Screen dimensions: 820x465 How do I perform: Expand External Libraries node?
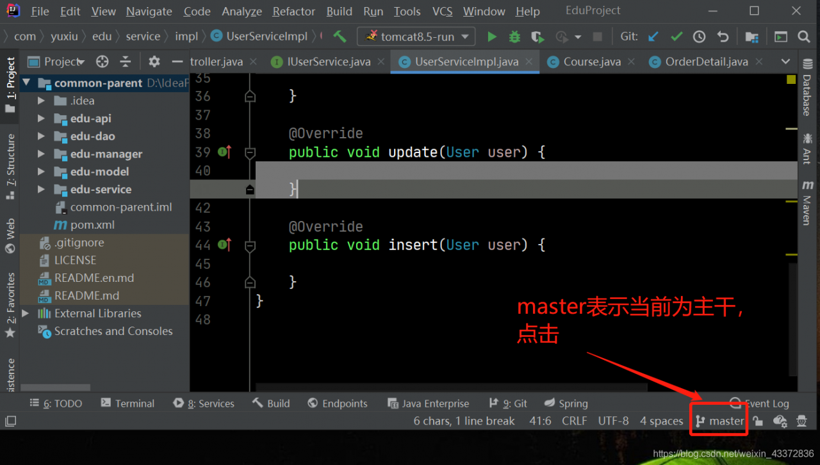click(x=26, y=313)
